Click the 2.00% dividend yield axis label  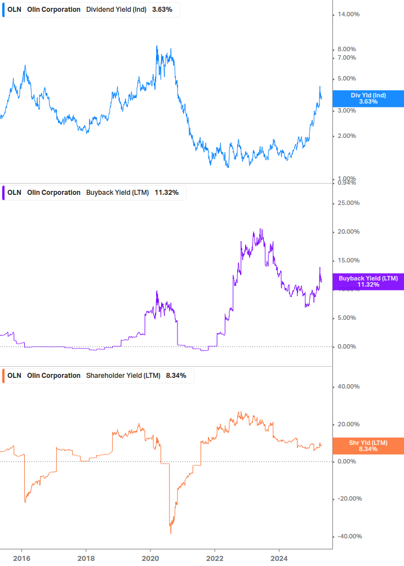click(x=347, y=136)
